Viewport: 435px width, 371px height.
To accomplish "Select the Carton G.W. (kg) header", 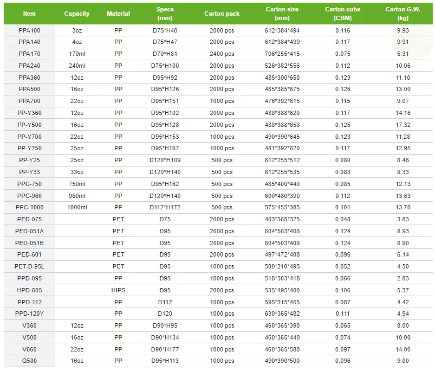I will coord(402,14).
